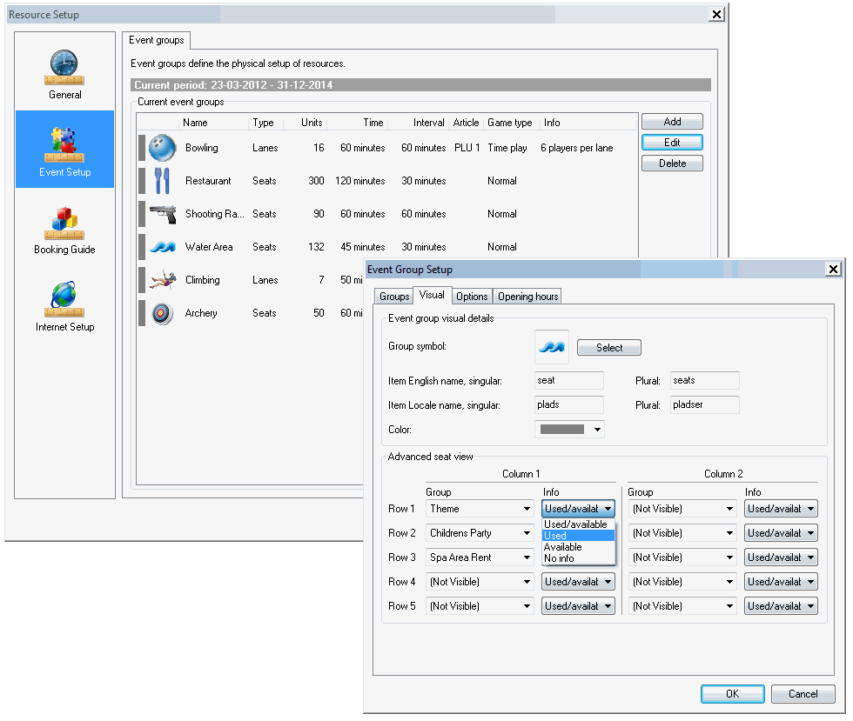Expand Row 3 Column 2 Group dropdown

(x=682, y=557)
